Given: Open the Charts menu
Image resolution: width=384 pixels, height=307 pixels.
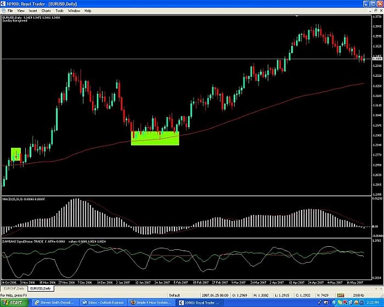Looking at the screenshot, I should (x=46, y=11).
